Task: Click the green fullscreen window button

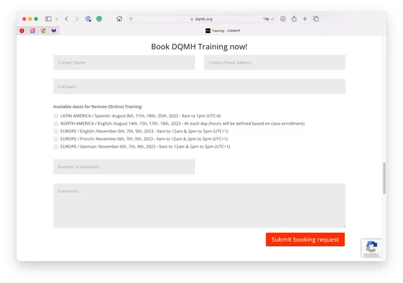Action: 36,19
